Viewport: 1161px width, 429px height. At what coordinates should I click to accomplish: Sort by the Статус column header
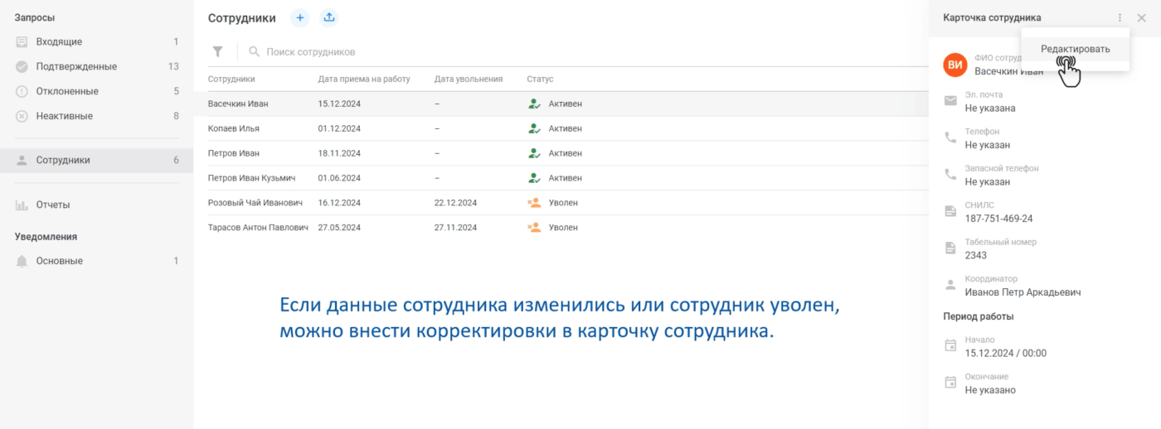point(540,80)
